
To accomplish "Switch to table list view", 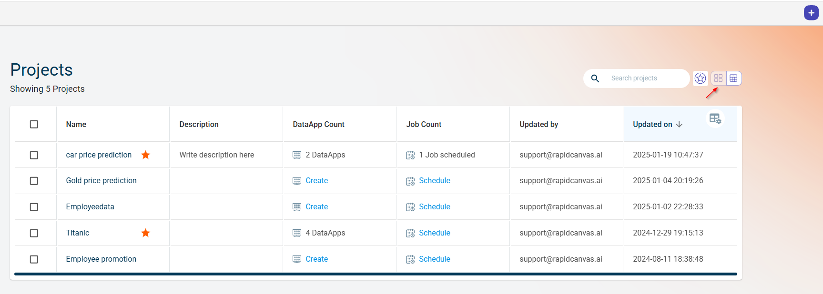I will pos(733,78).
